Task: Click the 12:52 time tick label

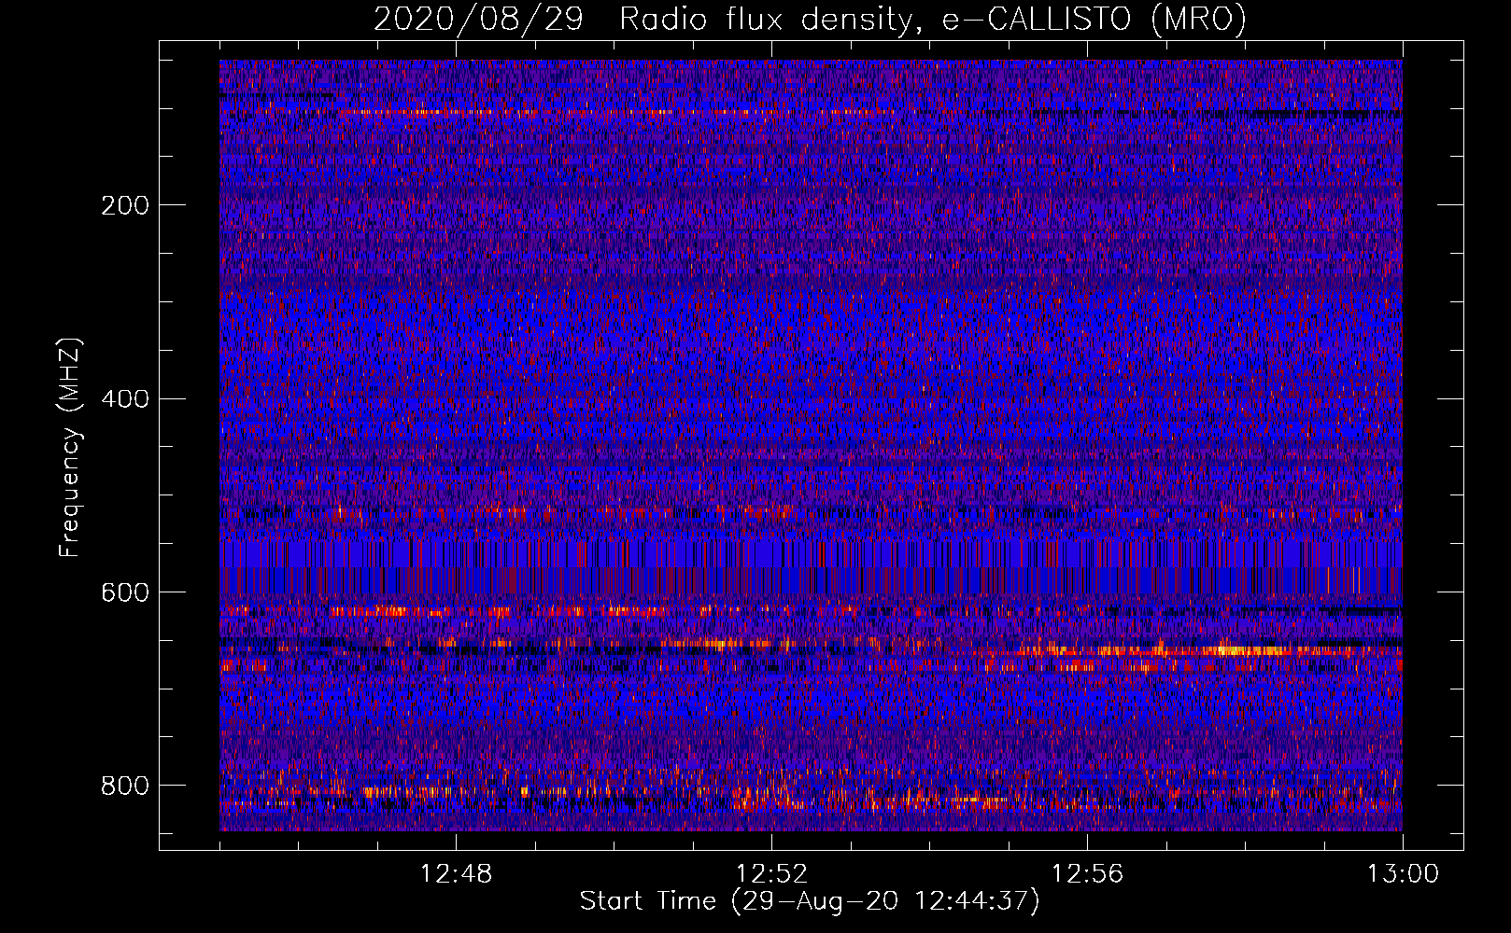Action: pyautogui.click(x=771, y=874)
